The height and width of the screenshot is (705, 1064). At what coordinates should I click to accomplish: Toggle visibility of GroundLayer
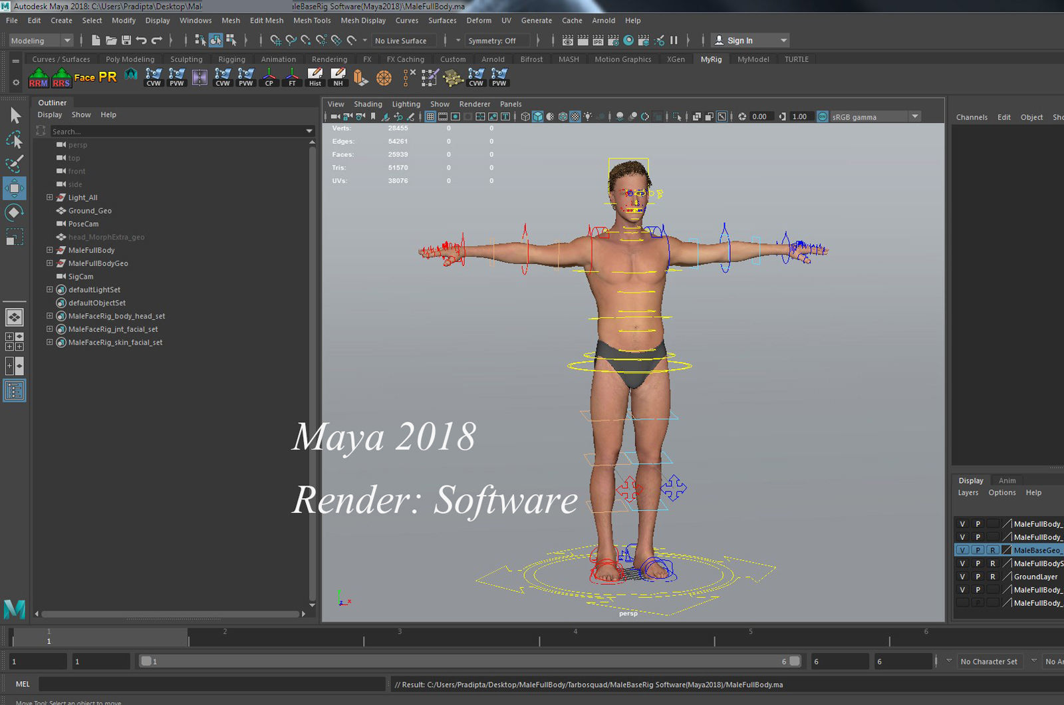[962, 577]
